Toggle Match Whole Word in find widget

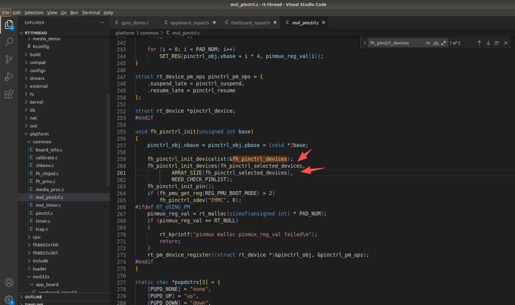436,43
